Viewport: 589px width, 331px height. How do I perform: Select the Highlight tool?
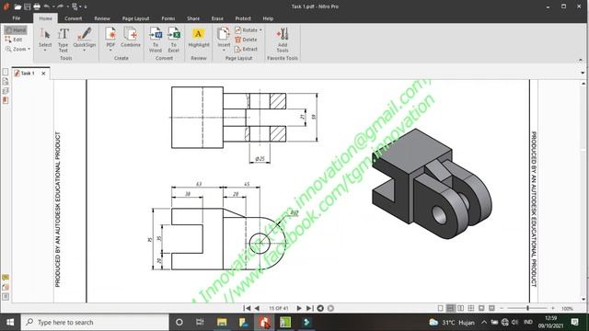pos(199,37)
